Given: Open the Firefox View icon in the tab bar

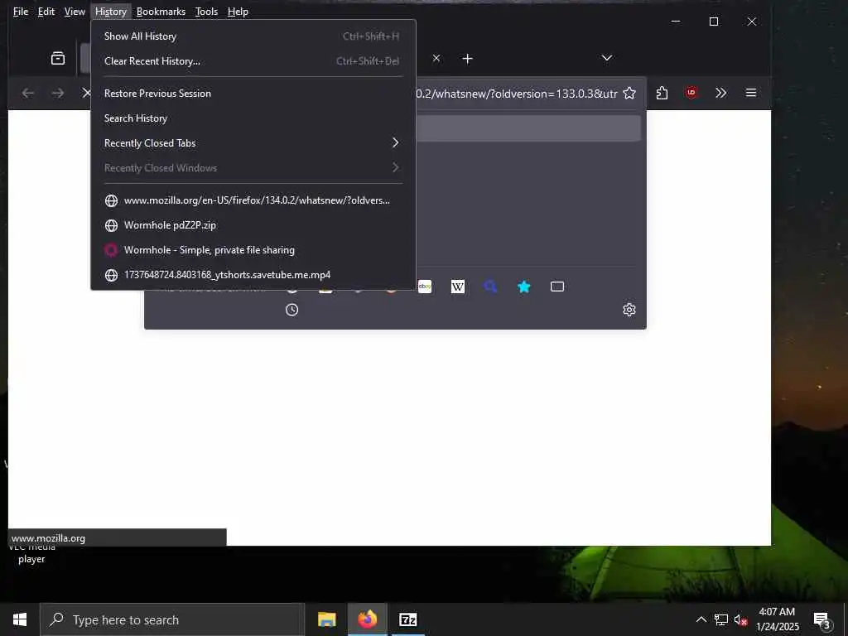Looking at the screenshot, I should (58, 59).
